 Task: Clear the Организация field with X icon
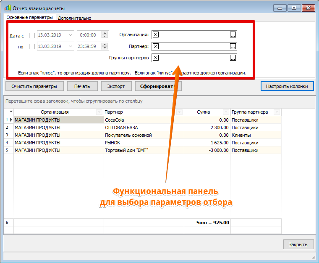(x=156, y=35)
